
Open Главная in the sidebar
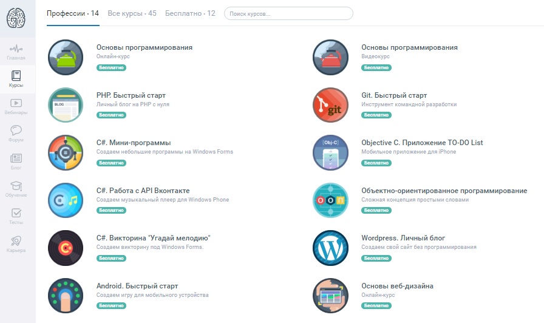[16, 52]
